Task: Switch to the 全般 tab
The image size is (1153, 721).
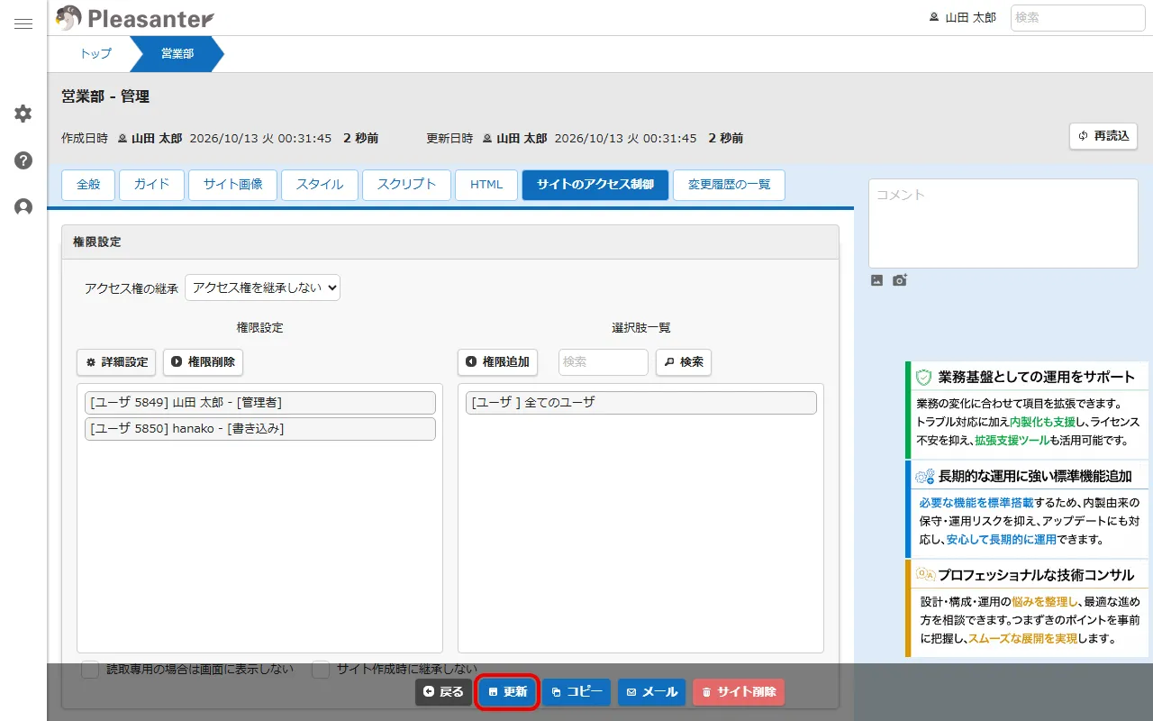Action: coord(88,185)
